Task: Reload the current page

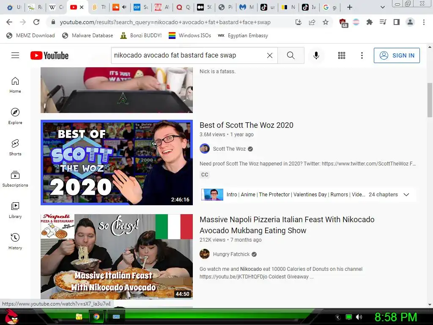Action: (36, 22)
